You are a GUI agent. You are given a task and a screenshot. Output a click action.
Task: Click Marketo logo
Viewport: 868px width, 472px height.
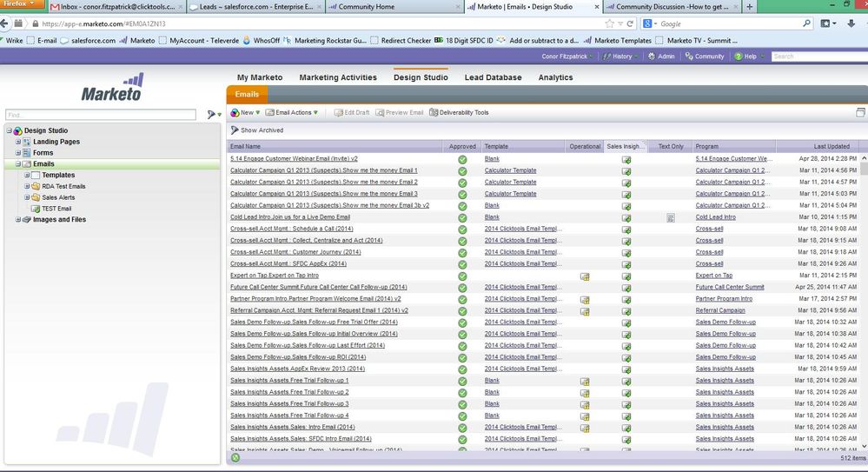tap(112, 87)
